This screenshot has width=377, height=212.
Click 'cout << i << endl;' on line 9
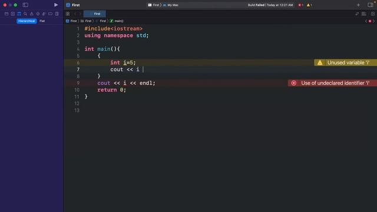pyautogui.click(x=126, y=83)
